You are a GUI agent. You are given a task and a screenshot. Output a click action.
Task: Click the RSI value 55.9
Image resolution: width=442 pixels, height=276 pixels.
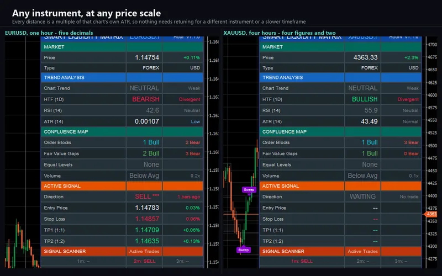click(x=371, y=110)
